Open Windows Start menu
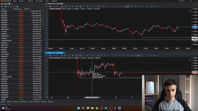Screen dimensions: 198x111 coord(79,108)
